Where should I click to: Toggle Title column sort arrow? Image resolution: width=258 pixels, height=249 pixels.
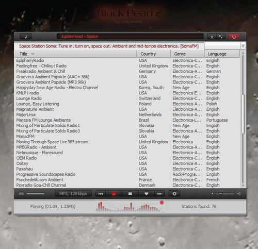[33, 54]
